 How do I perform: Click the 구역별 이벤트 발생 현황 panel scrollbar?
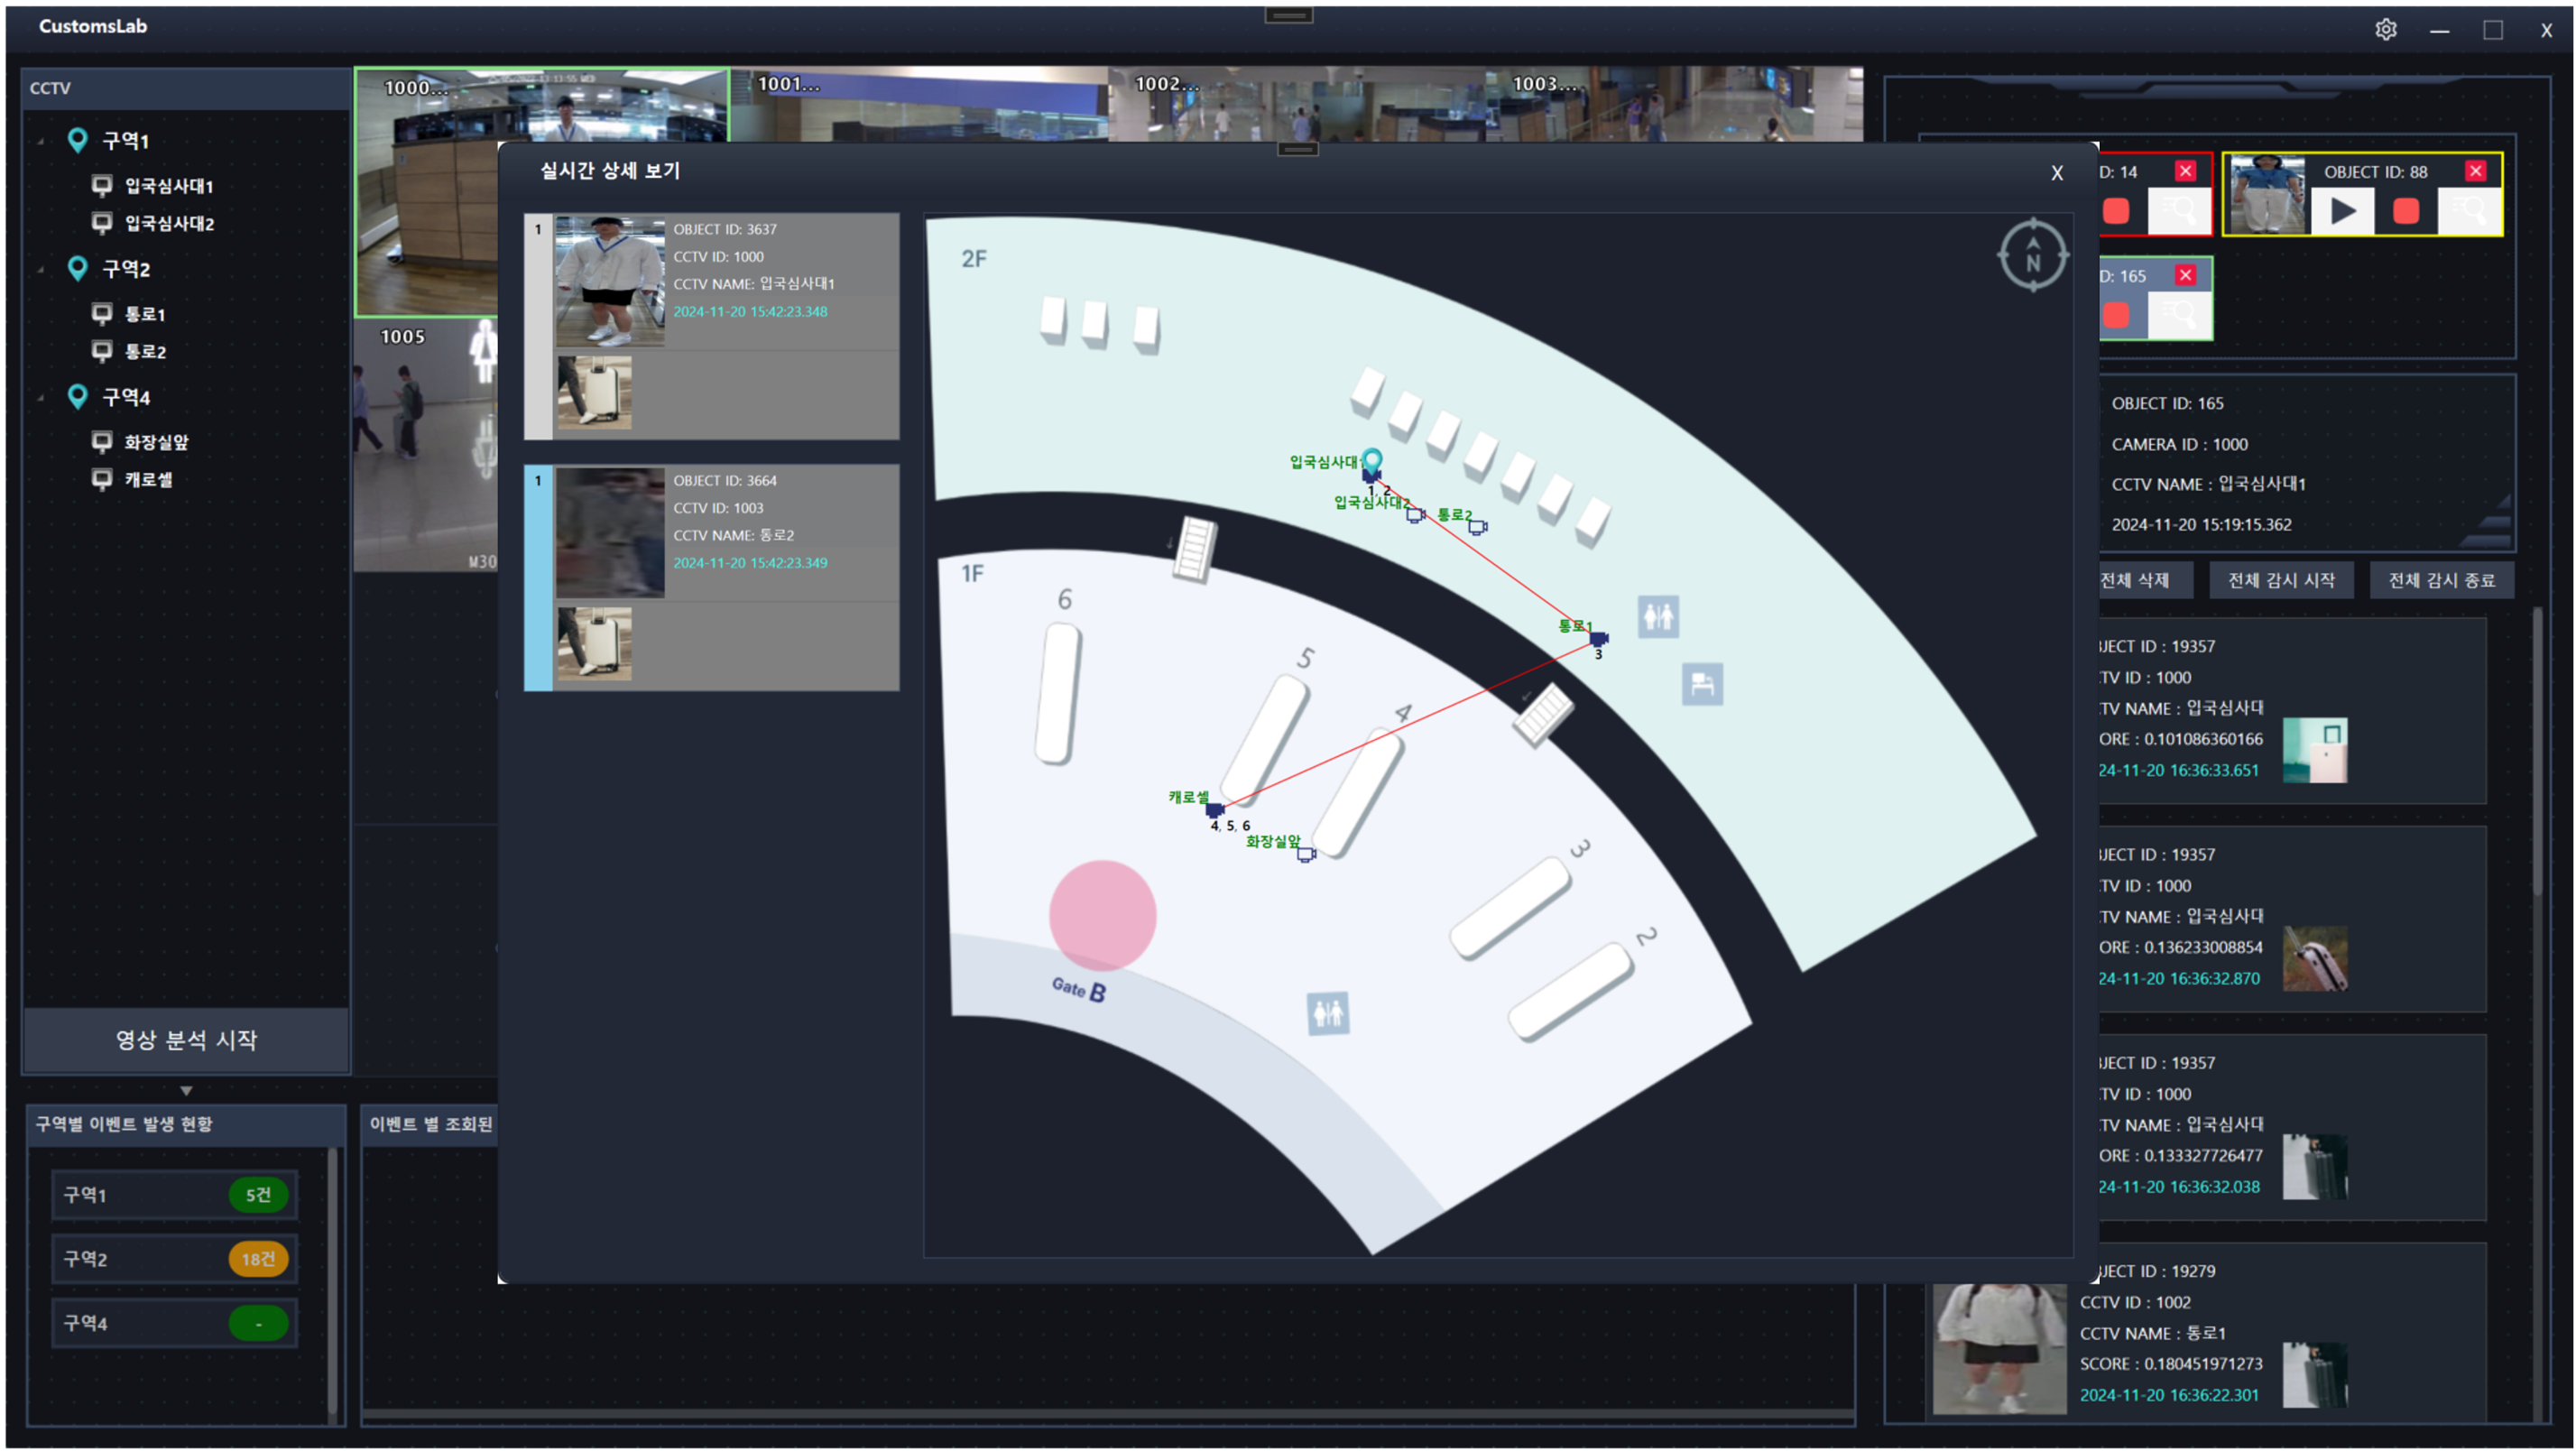(332, 1283)
